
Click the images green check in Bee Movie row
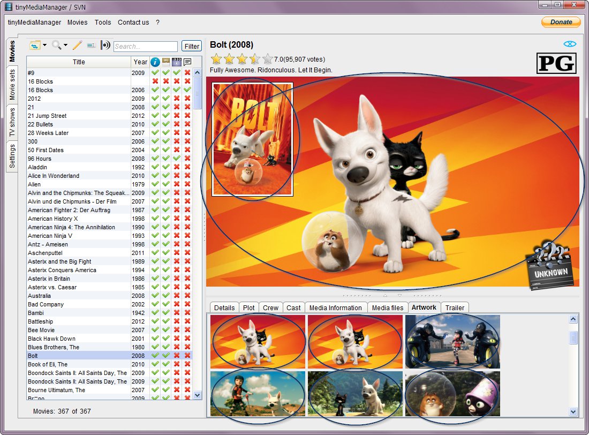[x=165, y=329]
